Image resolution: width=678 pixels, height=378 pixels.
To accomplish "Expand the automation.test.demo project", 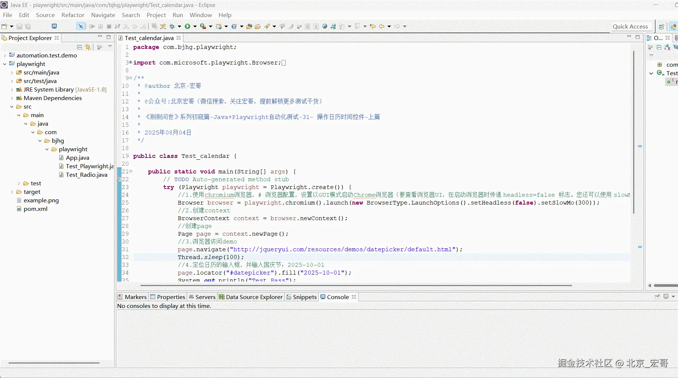I will coord(5,55).
